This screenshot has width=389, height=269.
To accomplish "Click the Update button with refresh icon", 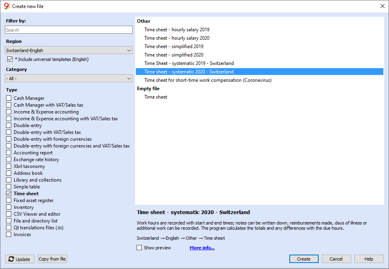I will [20, 259].
